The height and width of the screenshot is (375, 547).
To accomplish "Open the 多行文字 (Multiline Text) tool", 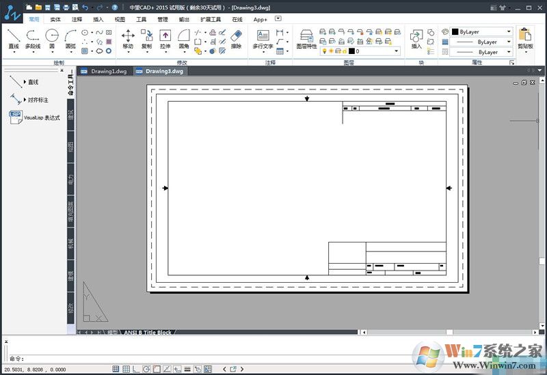I will click(263, 38).
